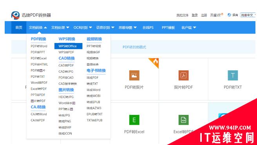257x145 pixels.
Task: Select Word转长图 menu entry
Action: (67, 103)
